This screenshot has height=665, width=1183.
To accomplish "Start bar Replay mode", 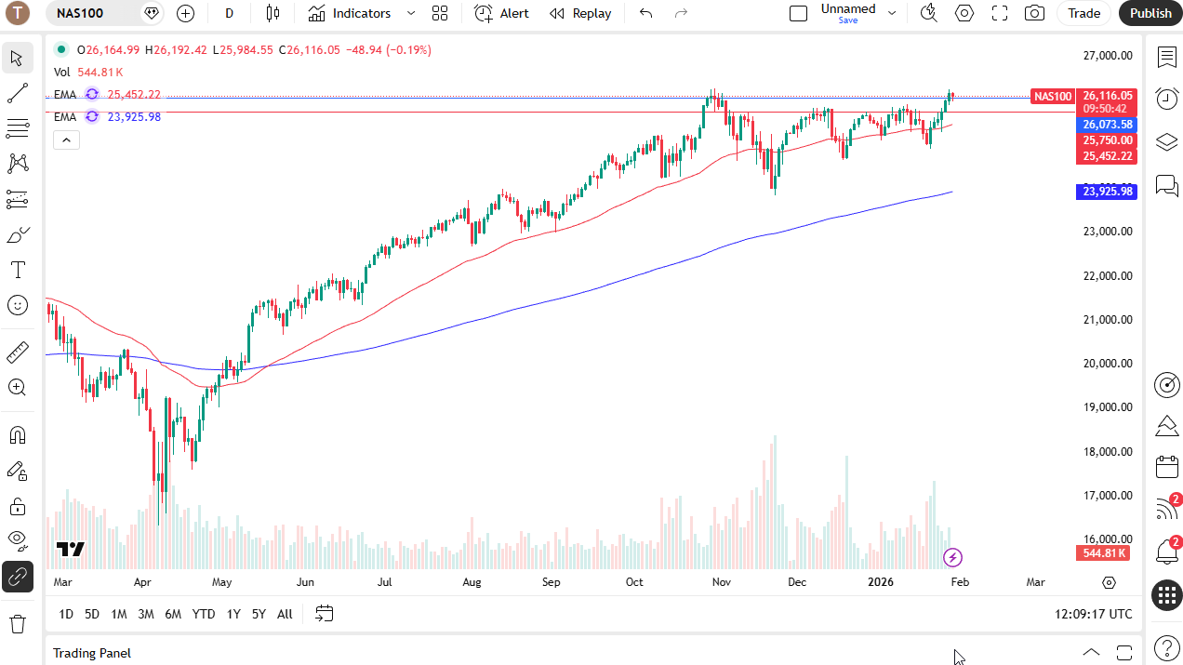I will [580, 13].
